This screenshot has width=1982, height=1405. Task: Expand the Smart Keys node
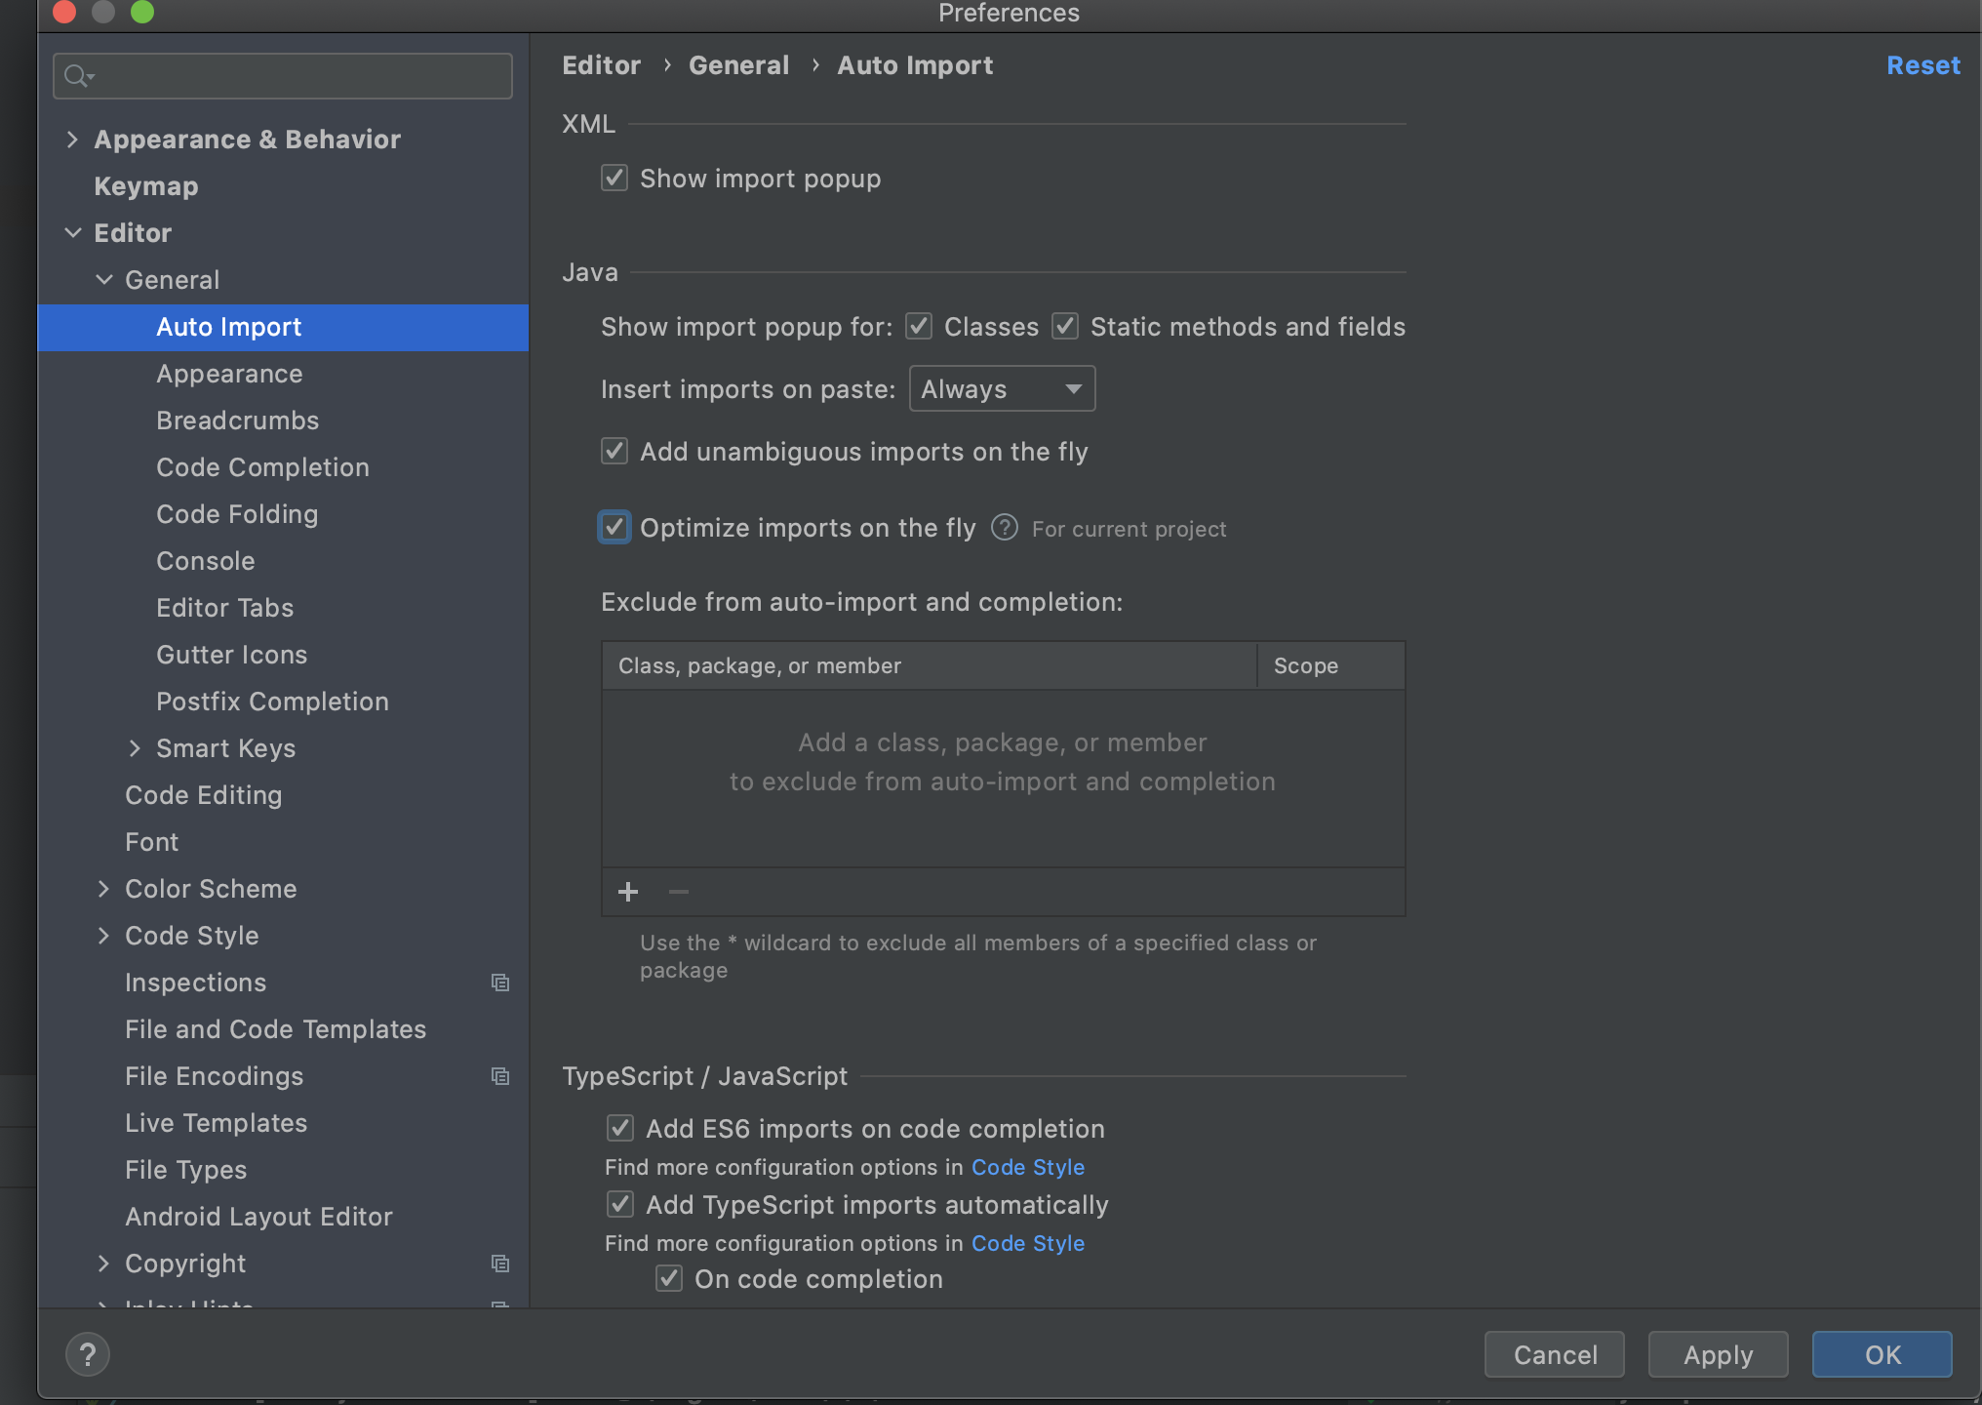(x=135, y=748)
